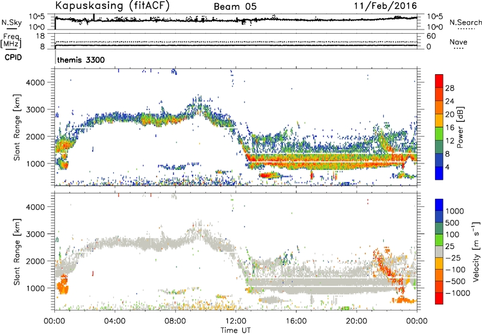Image resolution: width=482 pixels, height=334 pixels.
Task: Click the 1000 tick in power panel
Action: click(35, 163)
